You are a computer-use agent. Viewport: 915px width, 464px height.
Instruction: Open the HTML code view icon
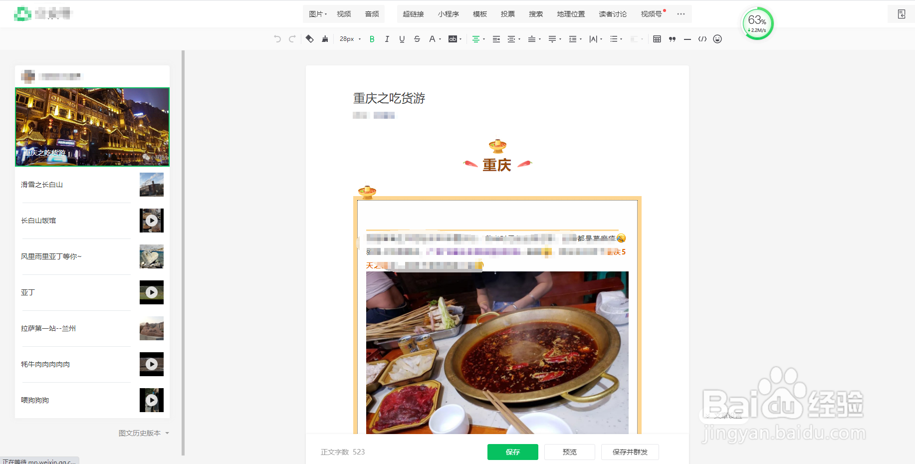click(702, 39)
